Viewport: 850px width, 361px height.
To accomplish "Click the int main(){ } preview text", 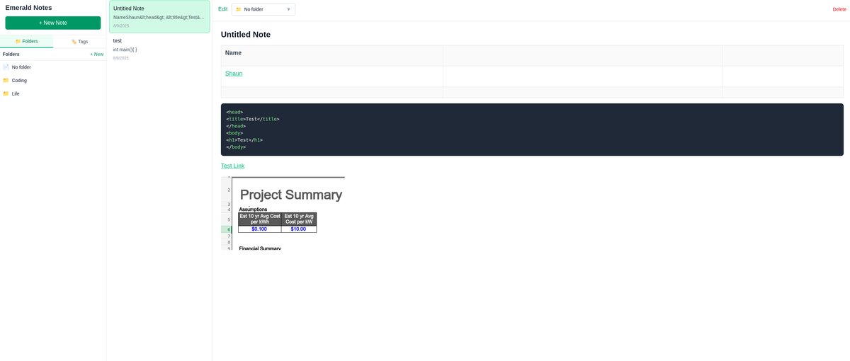I will (x=125, y=50).
